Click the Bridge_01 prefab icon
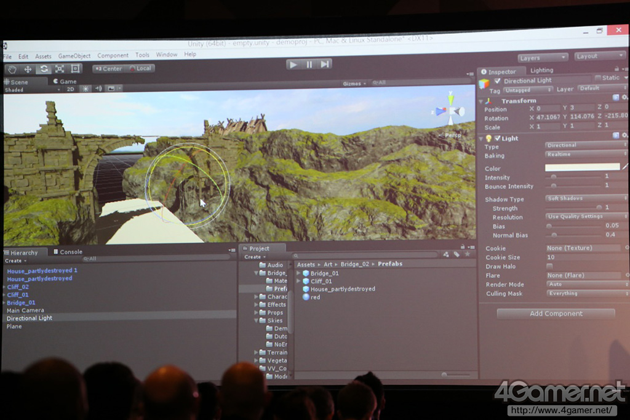Image resolution: width=630 pixels, height=420 pixels. (x=306, y=274)
